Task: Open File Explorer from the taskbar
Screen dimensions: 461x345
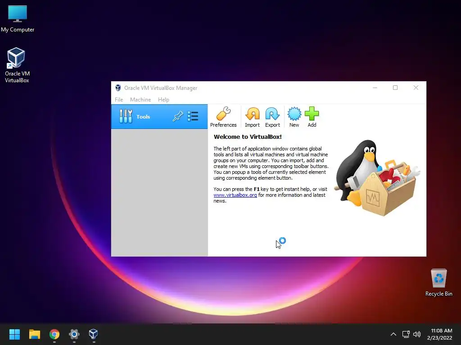Action: click(x=34, y=334)
